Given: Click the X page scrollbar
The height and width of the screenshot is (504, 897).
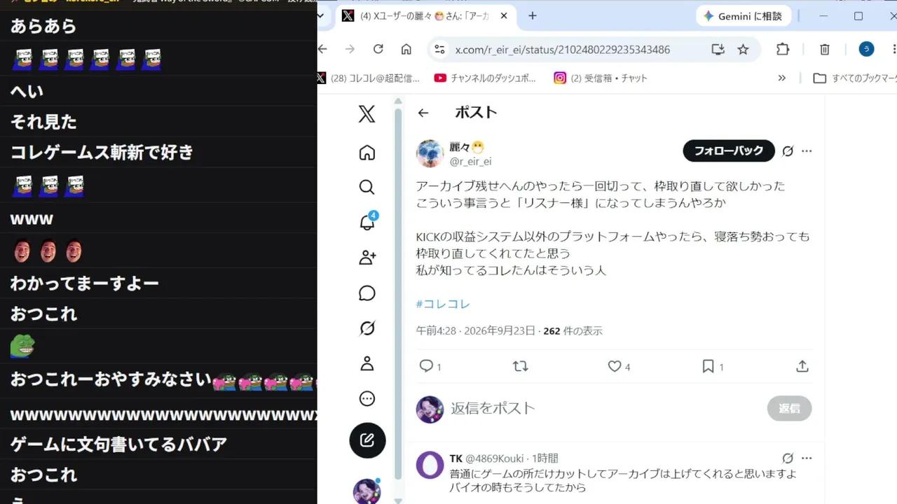Looking at the screenshot, I should [x=398, y=294].
